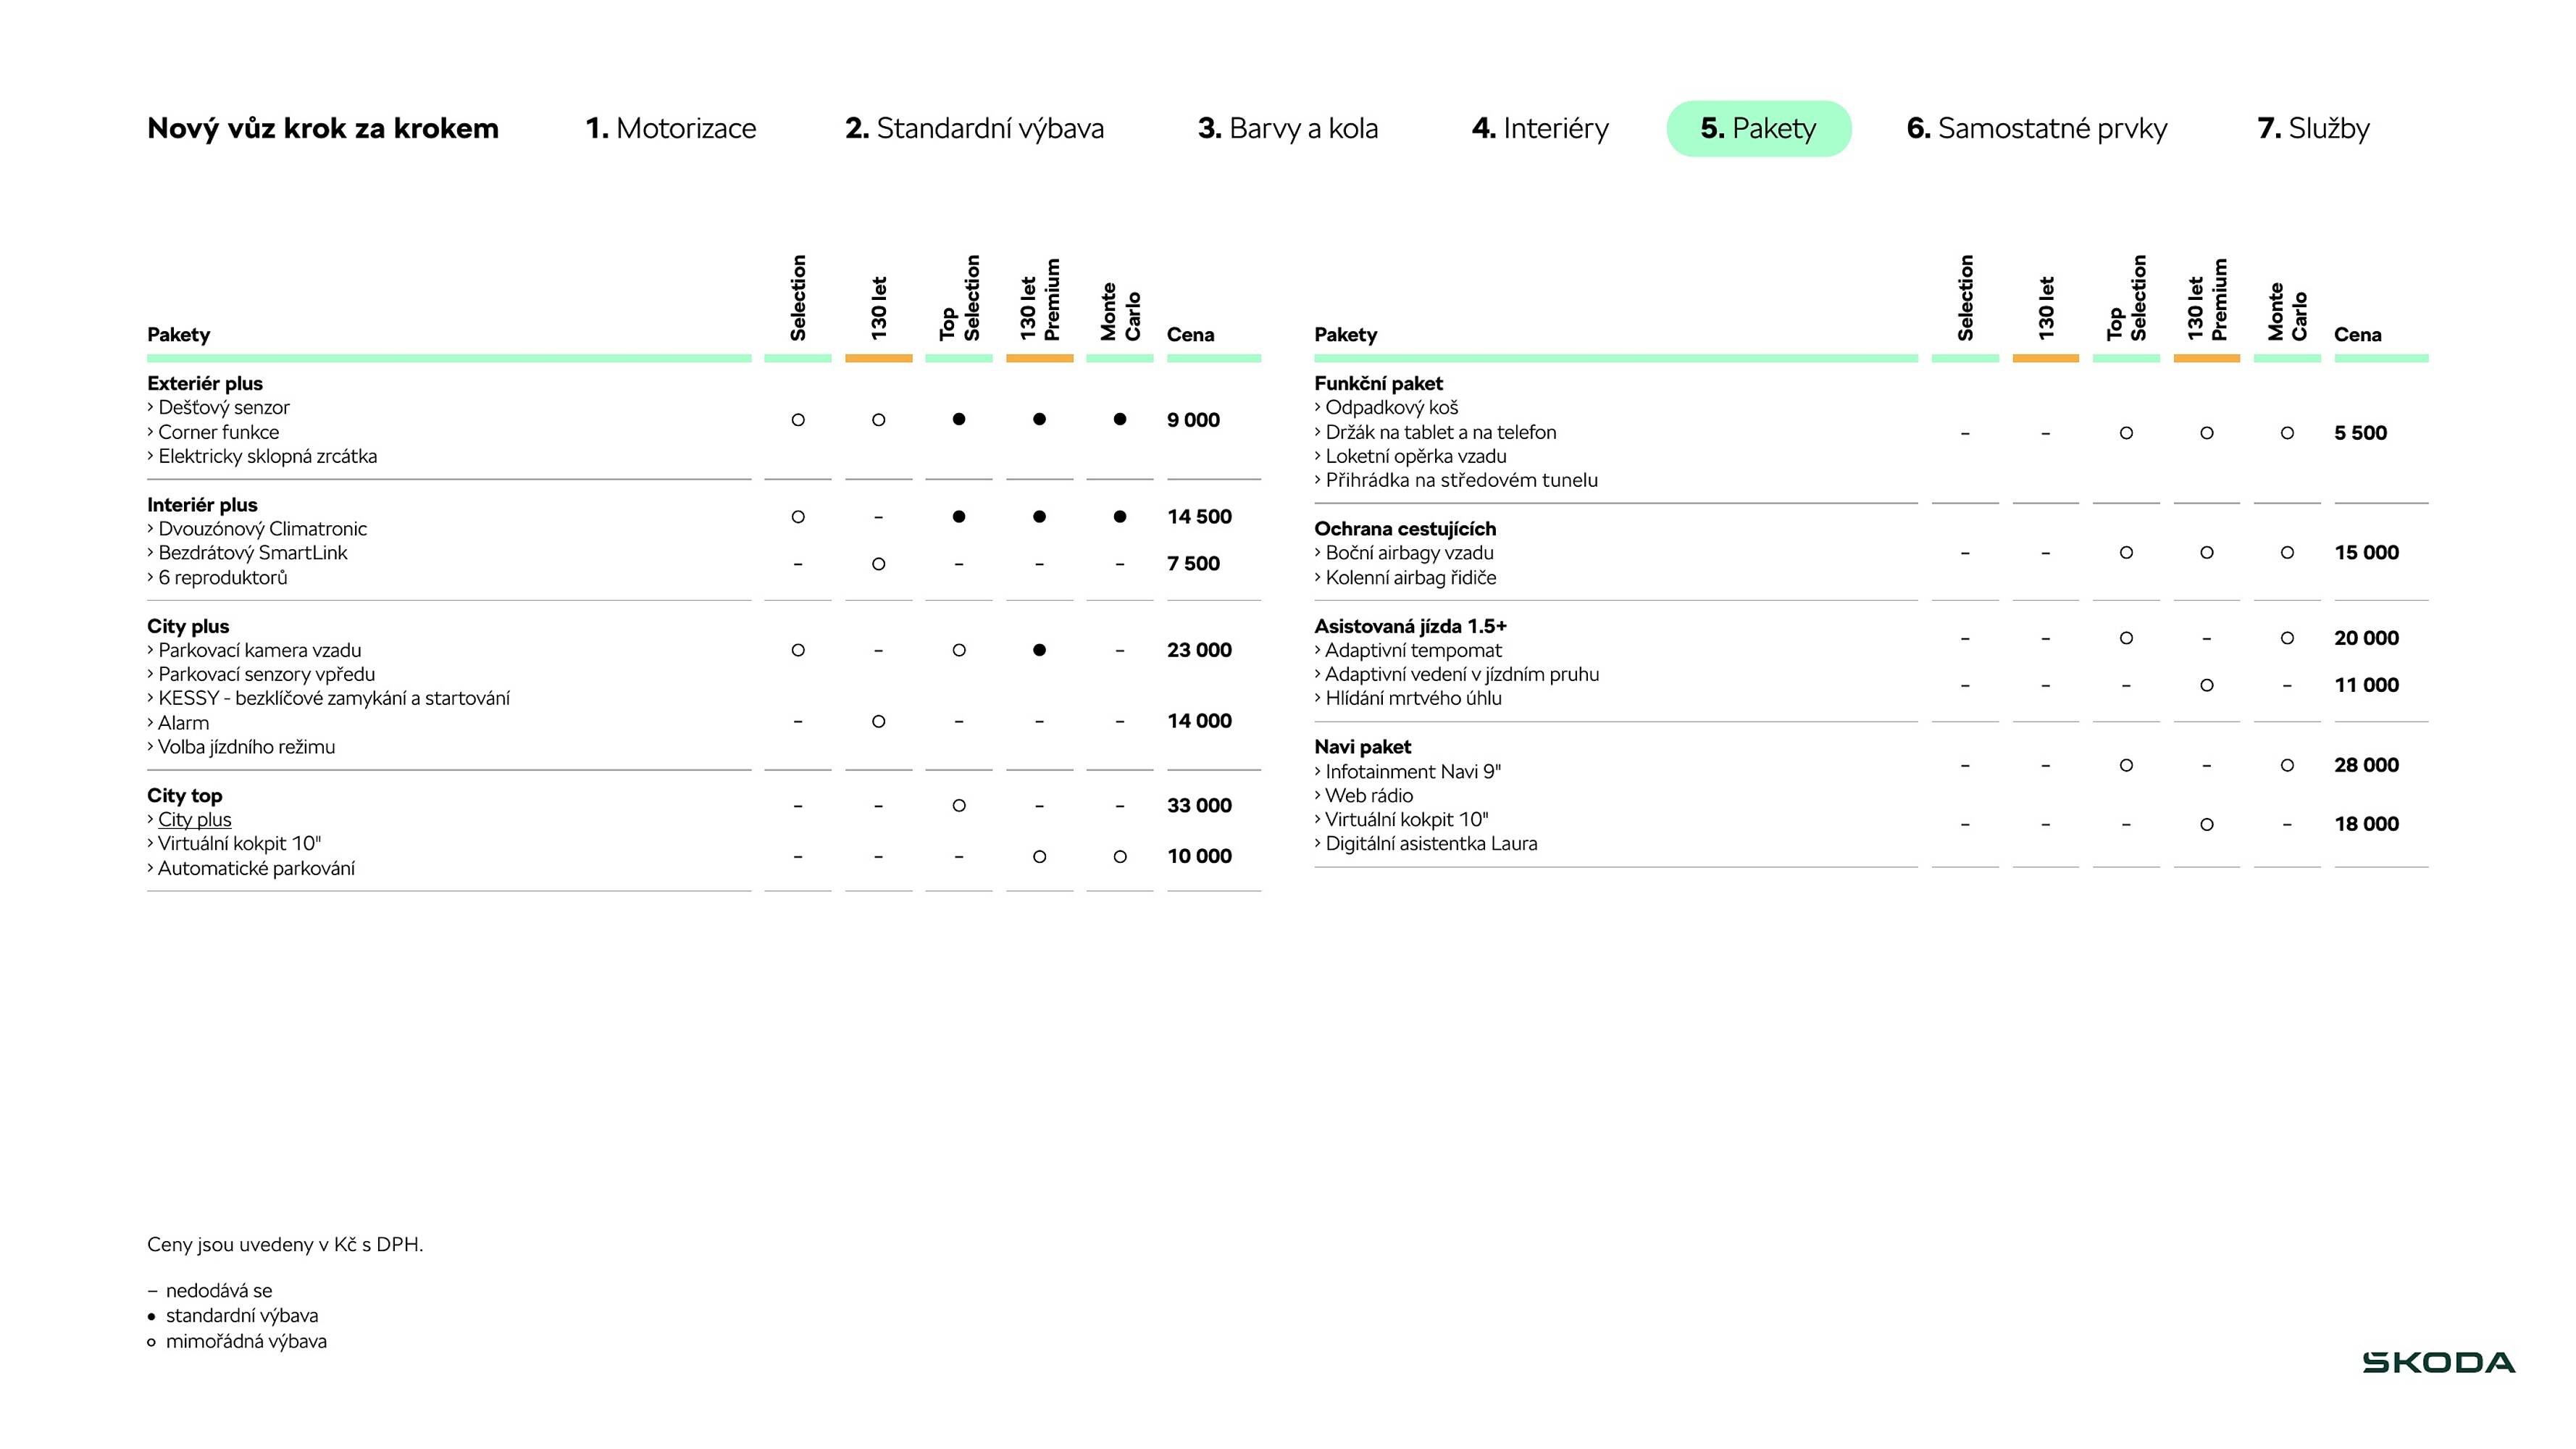The image size is (2576, 1449).
Task: Switch to 2. Standardní výbava tab
Action: pos(974,128)
